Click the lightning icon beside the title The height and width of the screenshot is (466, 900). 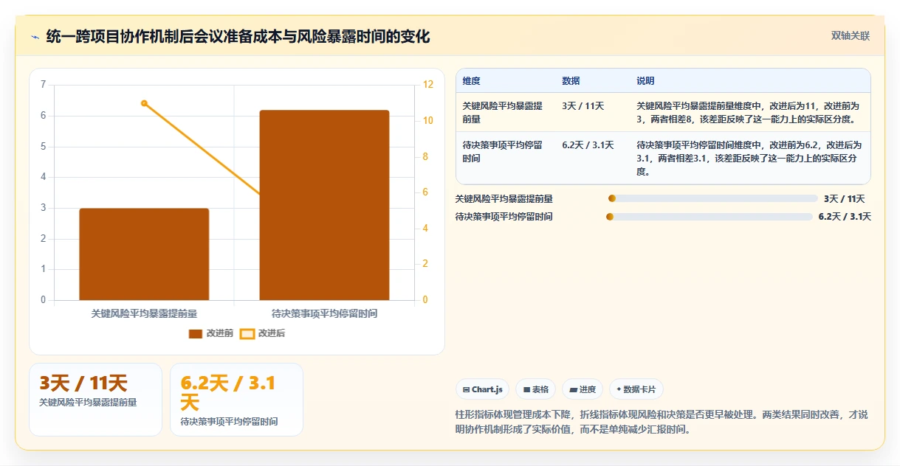point(35,37)
